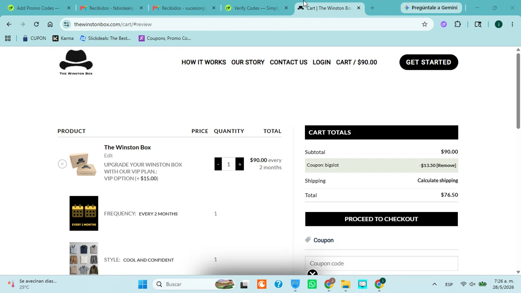Go to Contact Us page
Screen dimensions: 521x293
[x=289, y=62]
